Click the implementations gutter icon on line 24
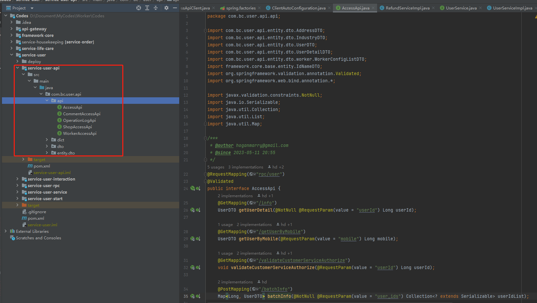The width and height of the screenshot is (537, 303). tap(198, 188)
